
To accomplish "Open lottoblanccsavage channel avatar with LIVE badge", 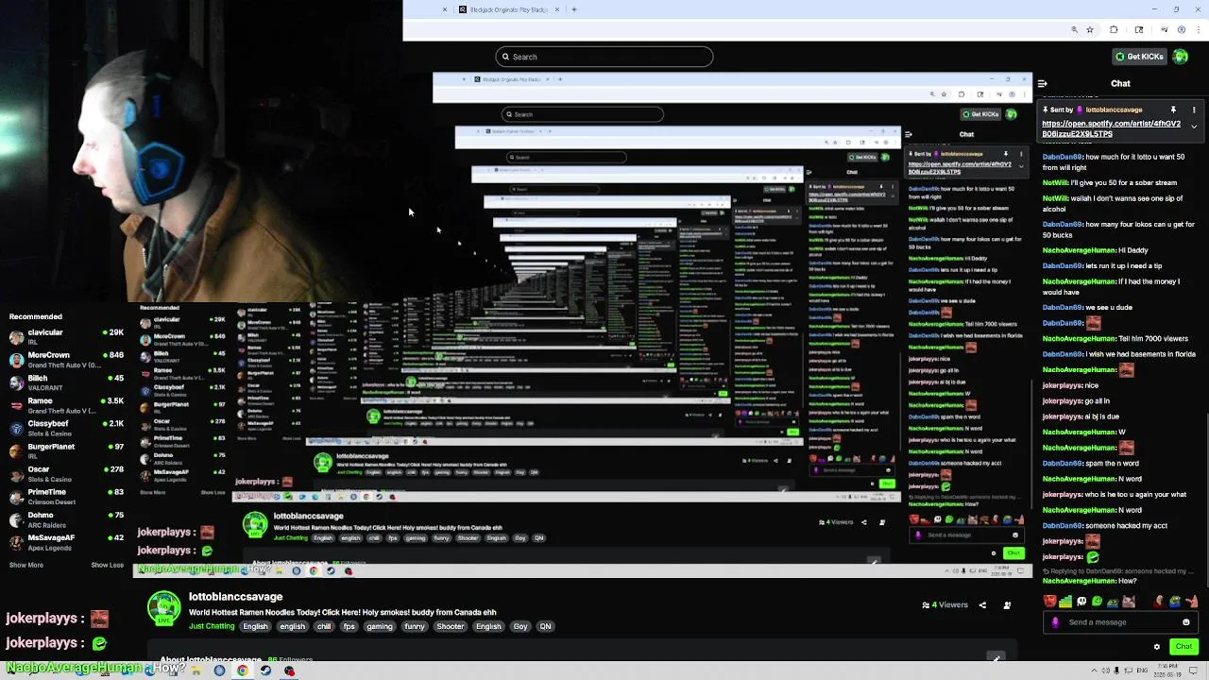I will [x=164, y=609].
